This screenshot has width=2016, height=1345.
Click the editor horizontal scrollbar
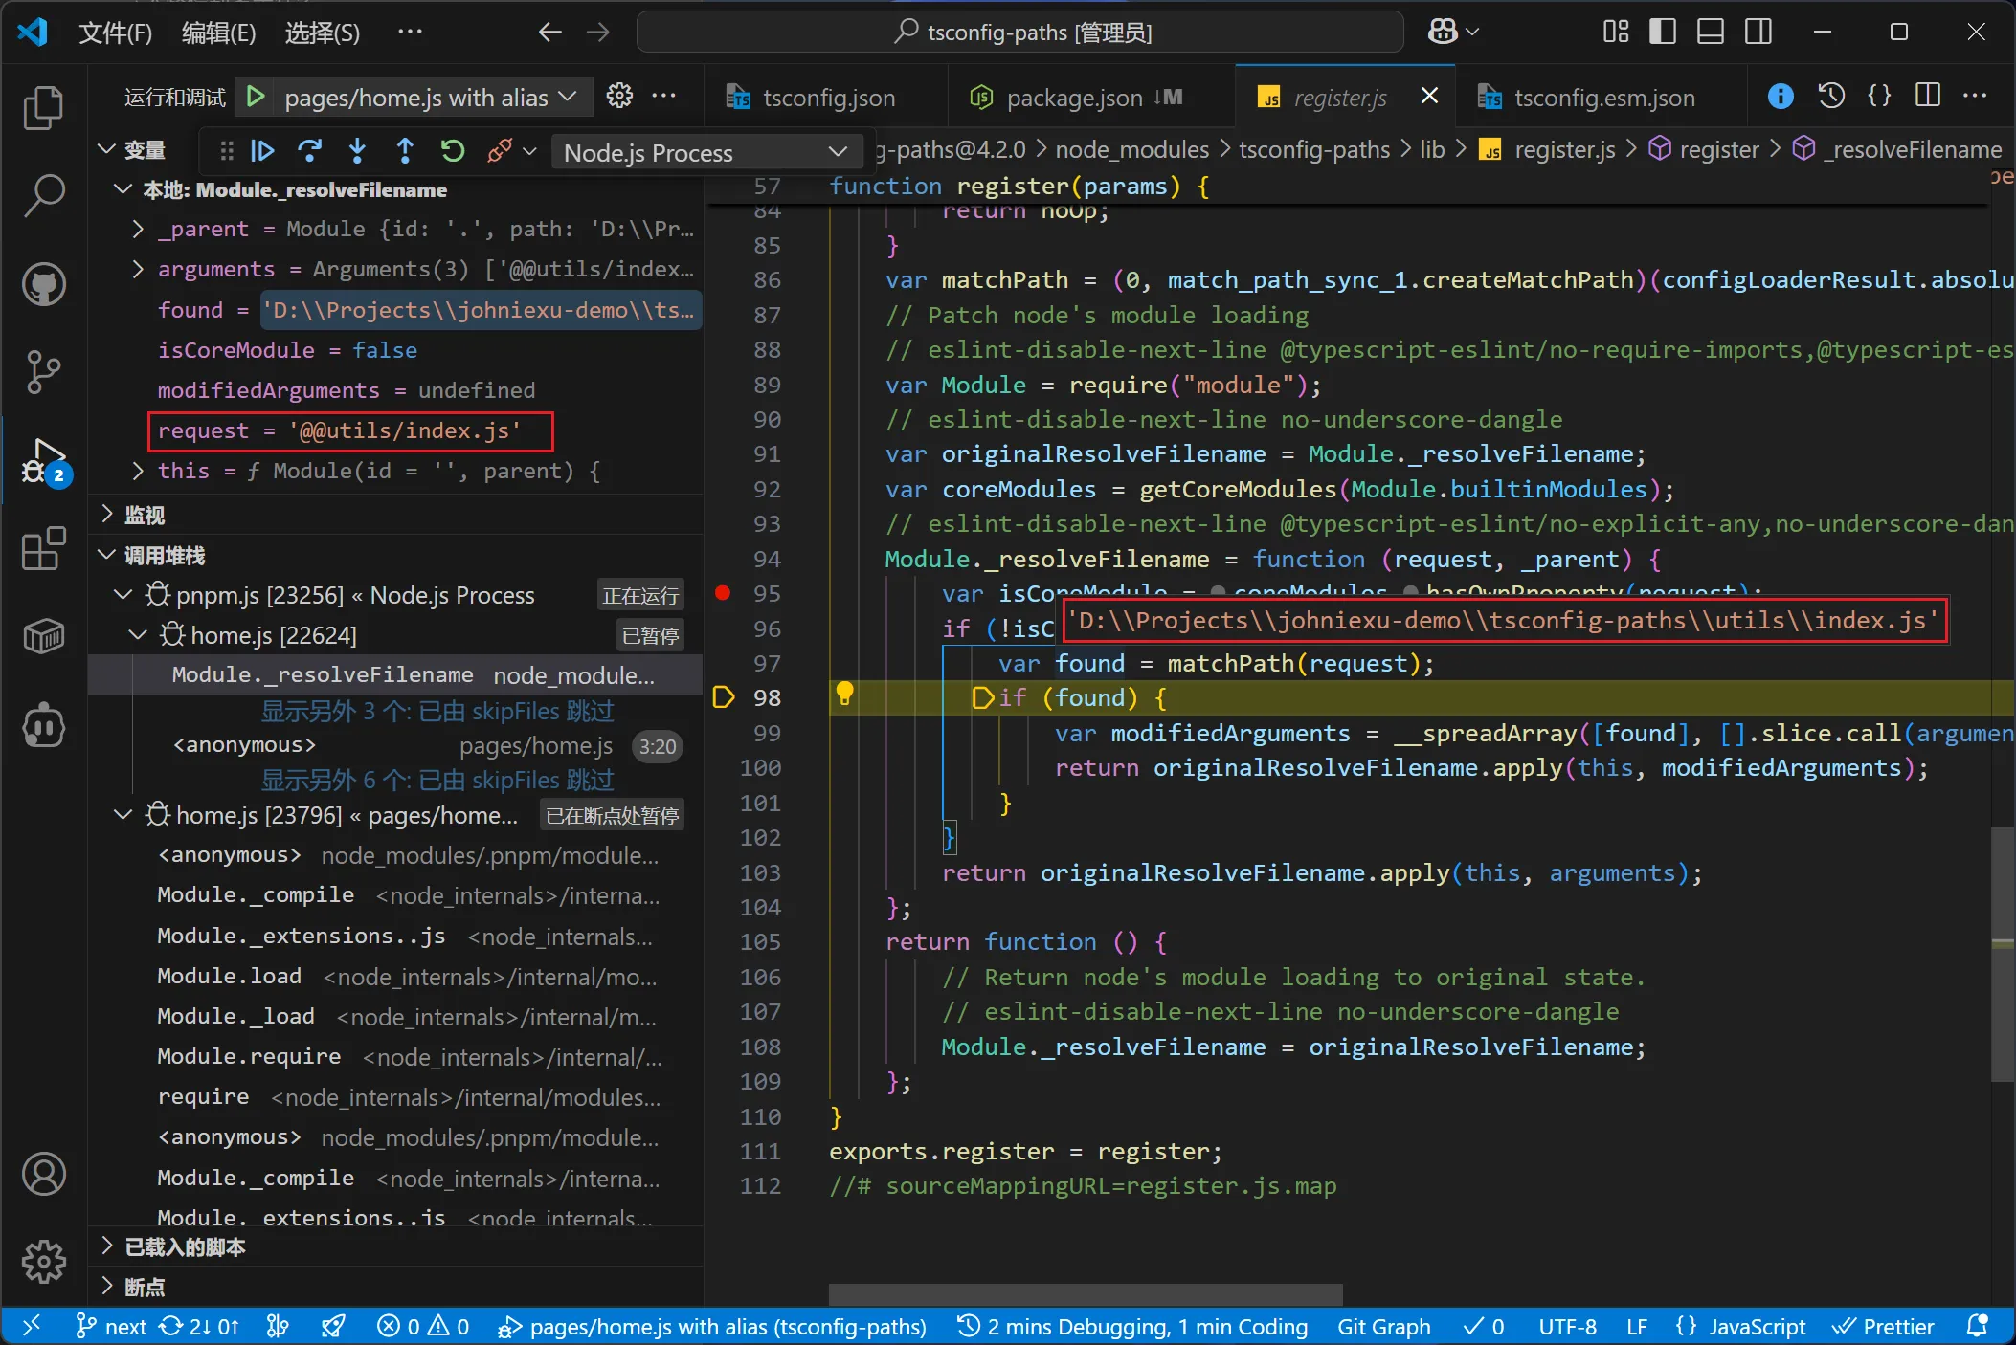[x=1085, y=1294]
